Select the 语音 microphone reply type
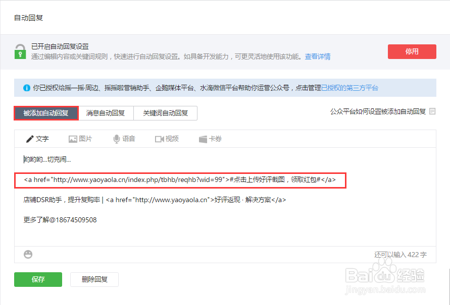The height and width of the screenshot is (305, 450). tap(124, 139)
